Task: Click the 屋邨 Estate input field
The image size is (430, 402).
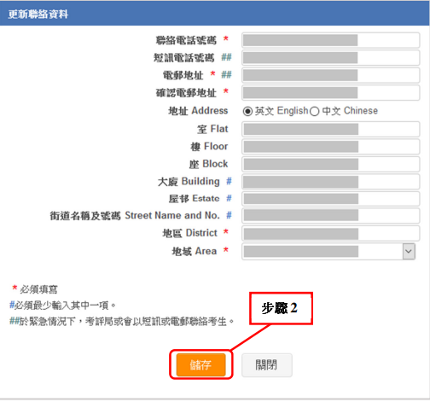Action: [331, 199]
